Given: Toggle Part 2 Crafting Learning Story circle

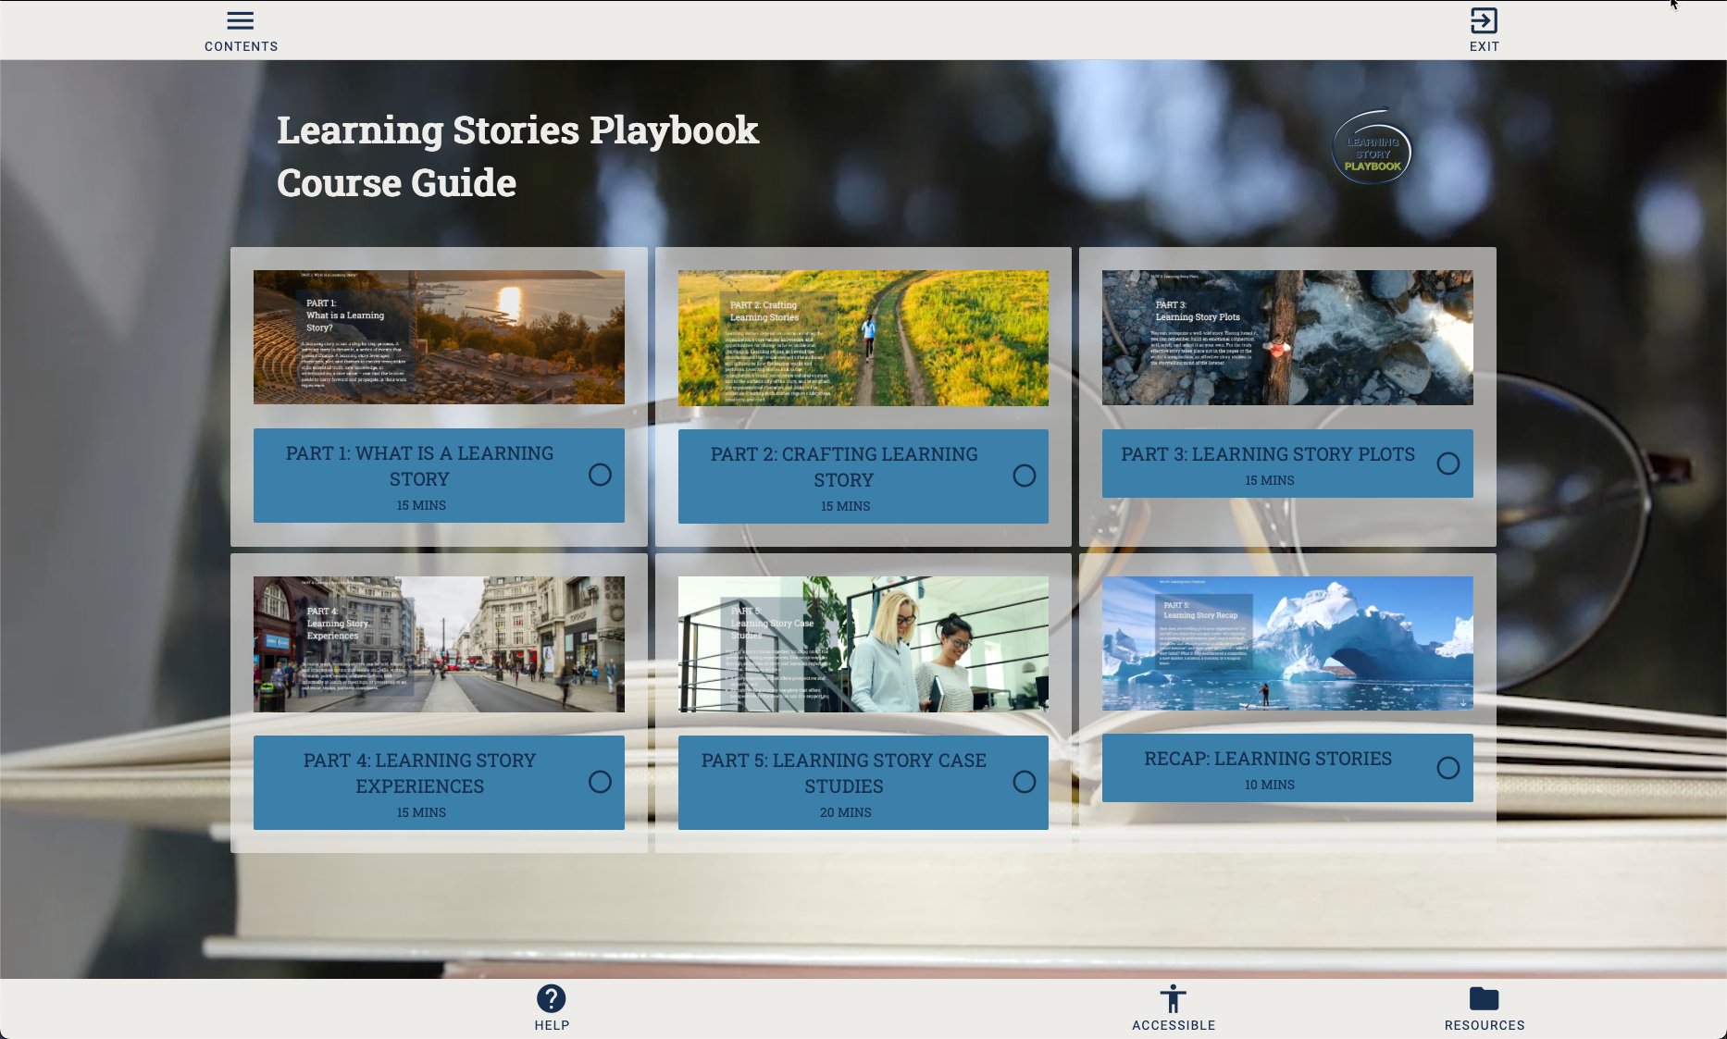Looking at the screenshot, I should pyautogui.click(x=1024, y=476).
